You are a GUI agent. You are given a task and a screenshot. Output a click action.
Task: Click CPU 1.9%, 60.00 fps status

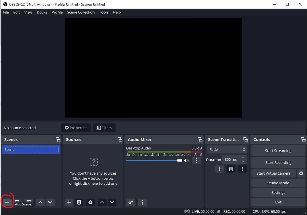[x=269, y=212]
